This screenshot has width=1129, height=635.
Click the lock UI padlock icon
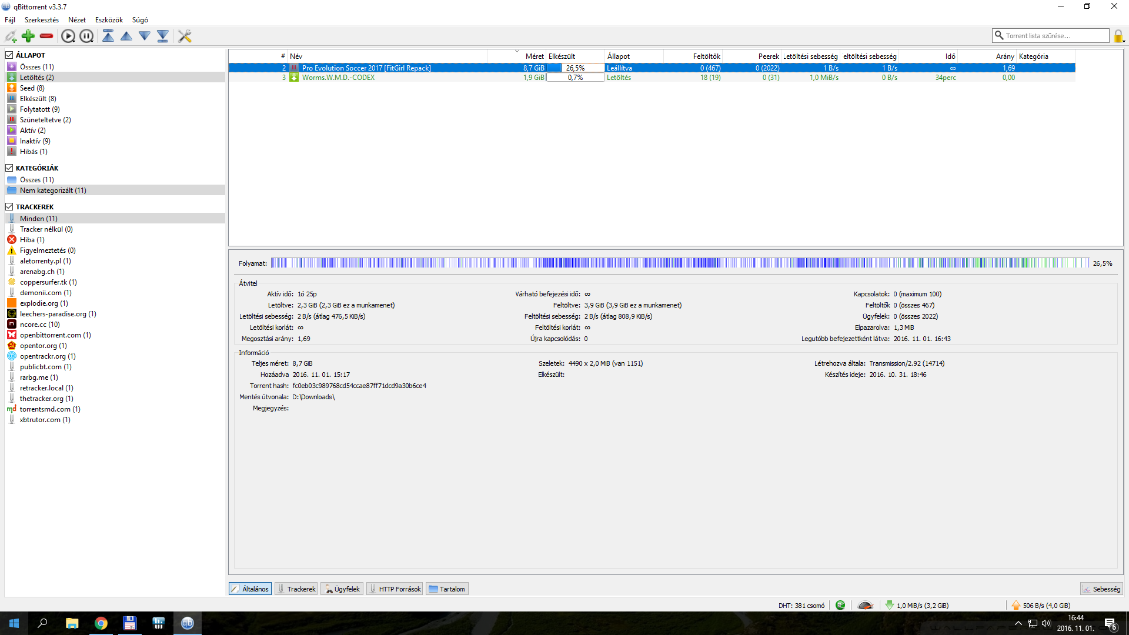[1118, 36]
